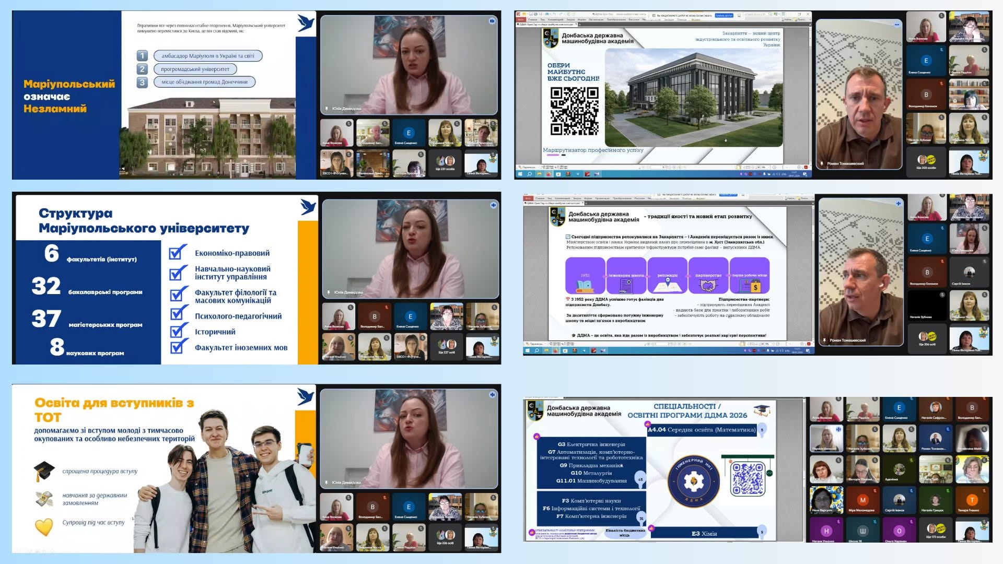Click the money icon beside 'навчання за державним замовленням'

(x=44, y=499)
